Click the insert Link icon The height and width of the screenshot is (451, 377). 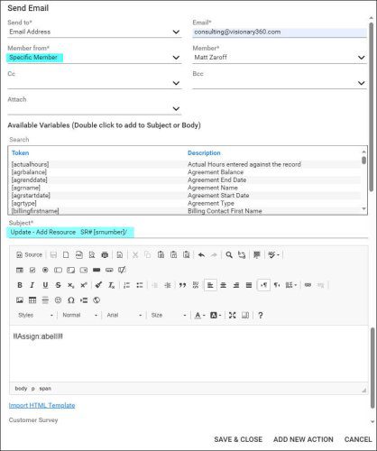pos(308,285)
